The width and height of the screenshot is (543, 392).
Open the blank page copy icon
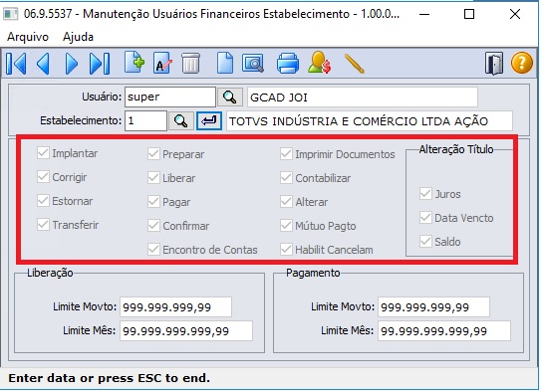(225, 63)
